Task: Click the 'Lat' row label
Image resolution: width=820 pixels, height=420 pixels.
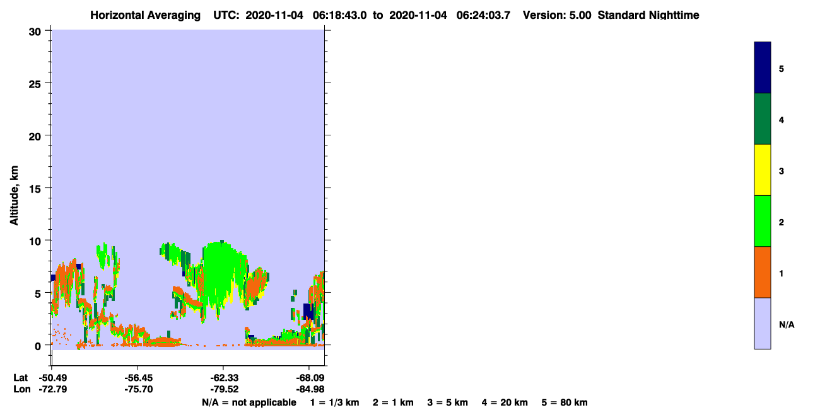Action: tap(20, 378)
